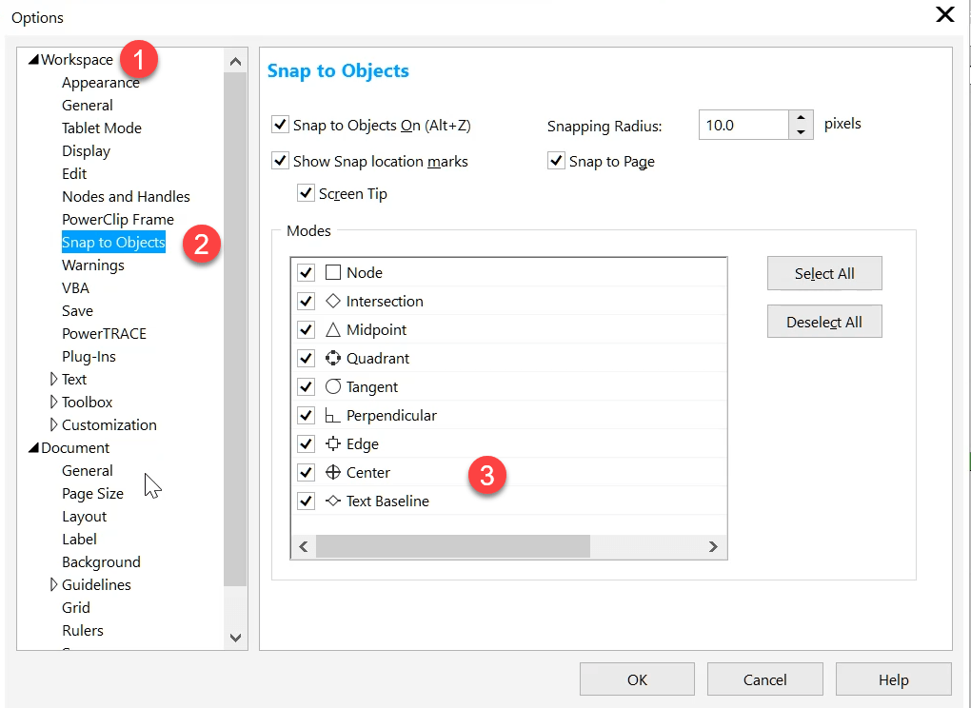Select Page Size under Document

click(x=92, y=494)
